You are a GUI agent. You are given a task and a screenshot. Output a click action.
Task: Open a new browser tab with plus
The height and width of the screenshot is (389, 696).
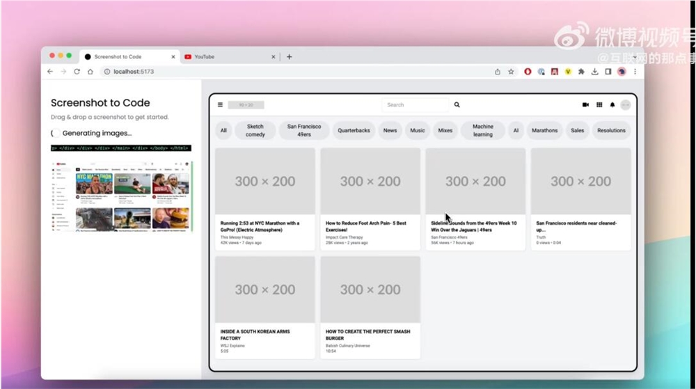(x=290, y=57)
